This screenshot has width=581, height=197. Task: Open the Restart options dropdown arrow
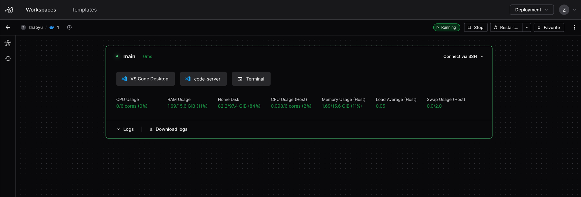point(527,28)
